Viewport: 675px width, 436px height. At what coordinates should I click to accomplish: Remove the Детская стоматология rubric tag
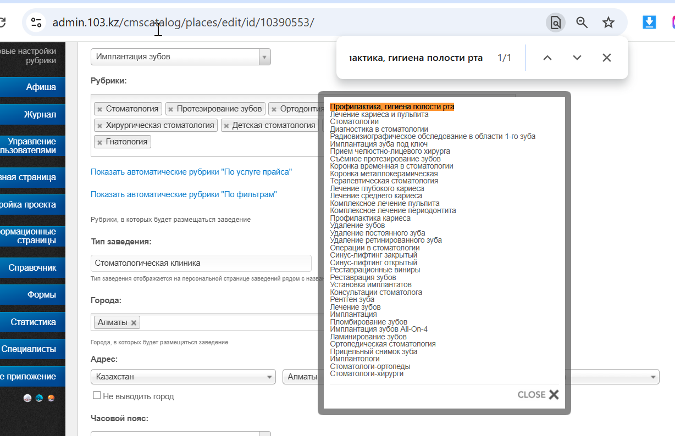click(226, 126)
